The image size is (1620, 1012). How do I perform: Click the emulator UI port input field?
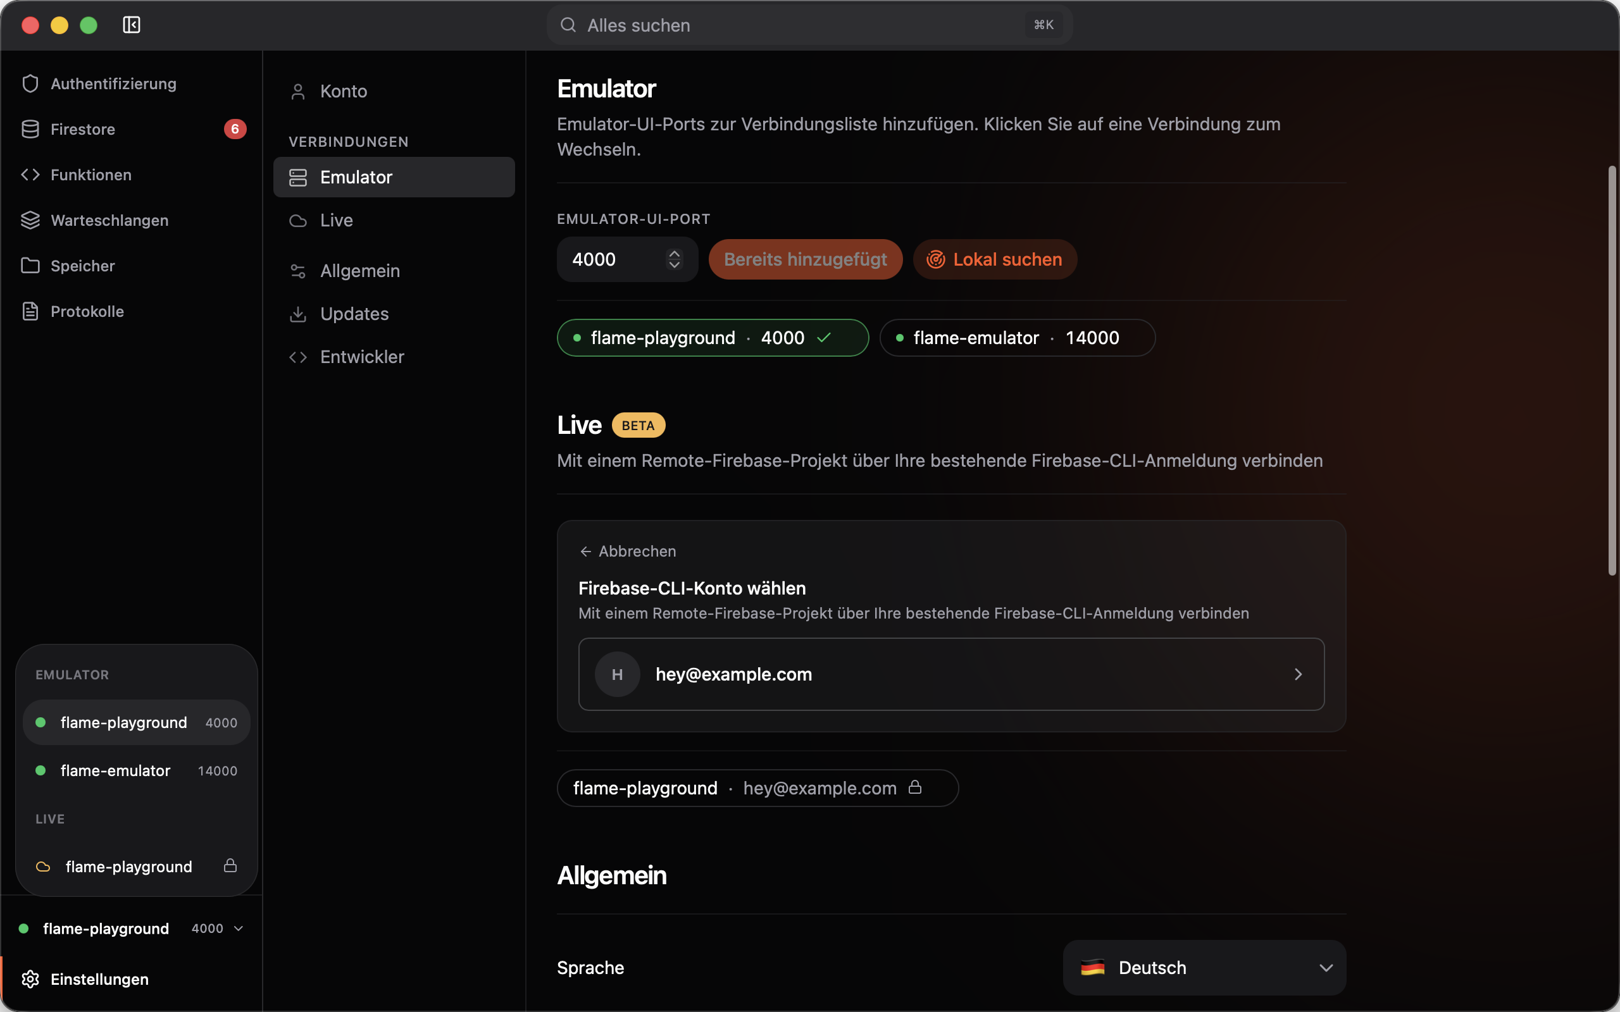tap(627, 260)
